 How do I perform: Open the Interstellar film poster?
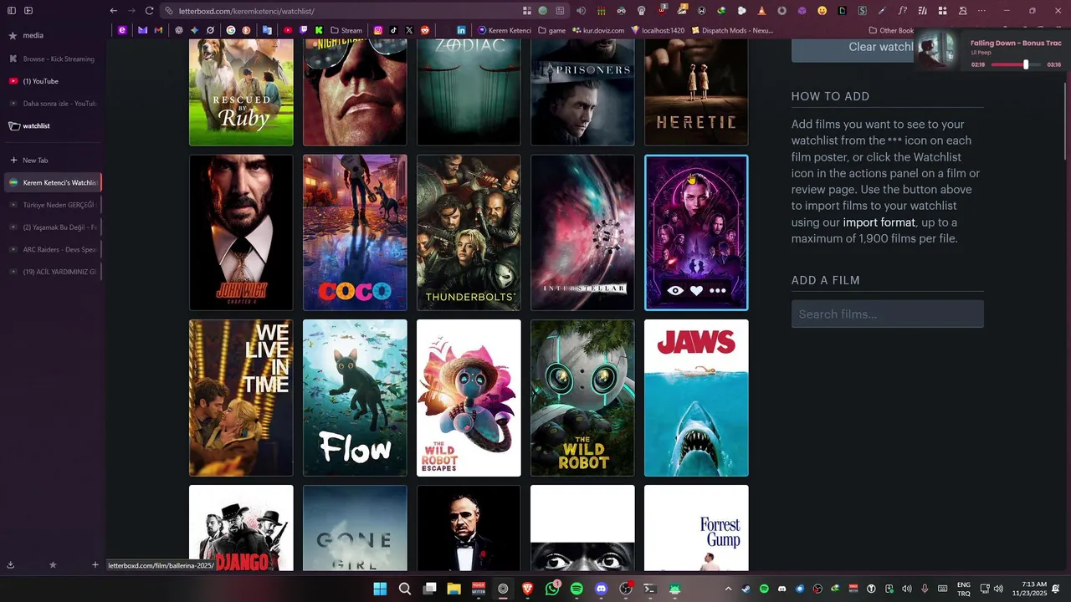coord(582,232)
